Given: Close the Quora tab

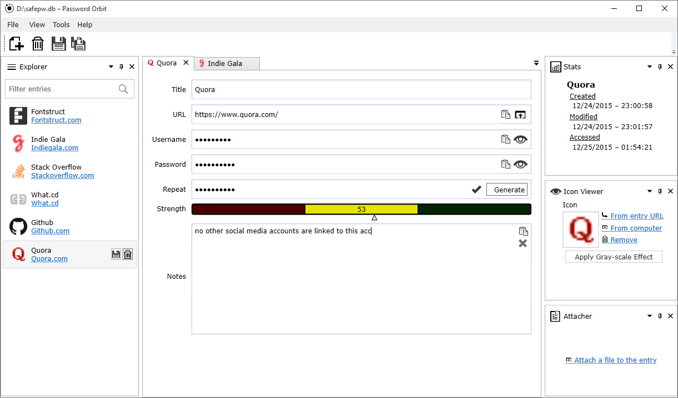Looking at the screenshot, I should click(186, 63).
